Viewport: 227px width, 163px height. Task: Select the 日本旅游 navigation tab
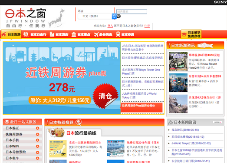[11, 34]
